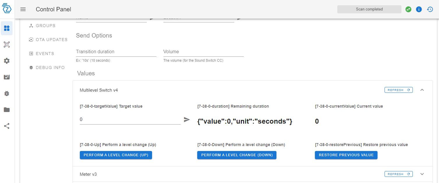
Task: Send the target value via the arrow icon
Action: click(x=187, y=120)
